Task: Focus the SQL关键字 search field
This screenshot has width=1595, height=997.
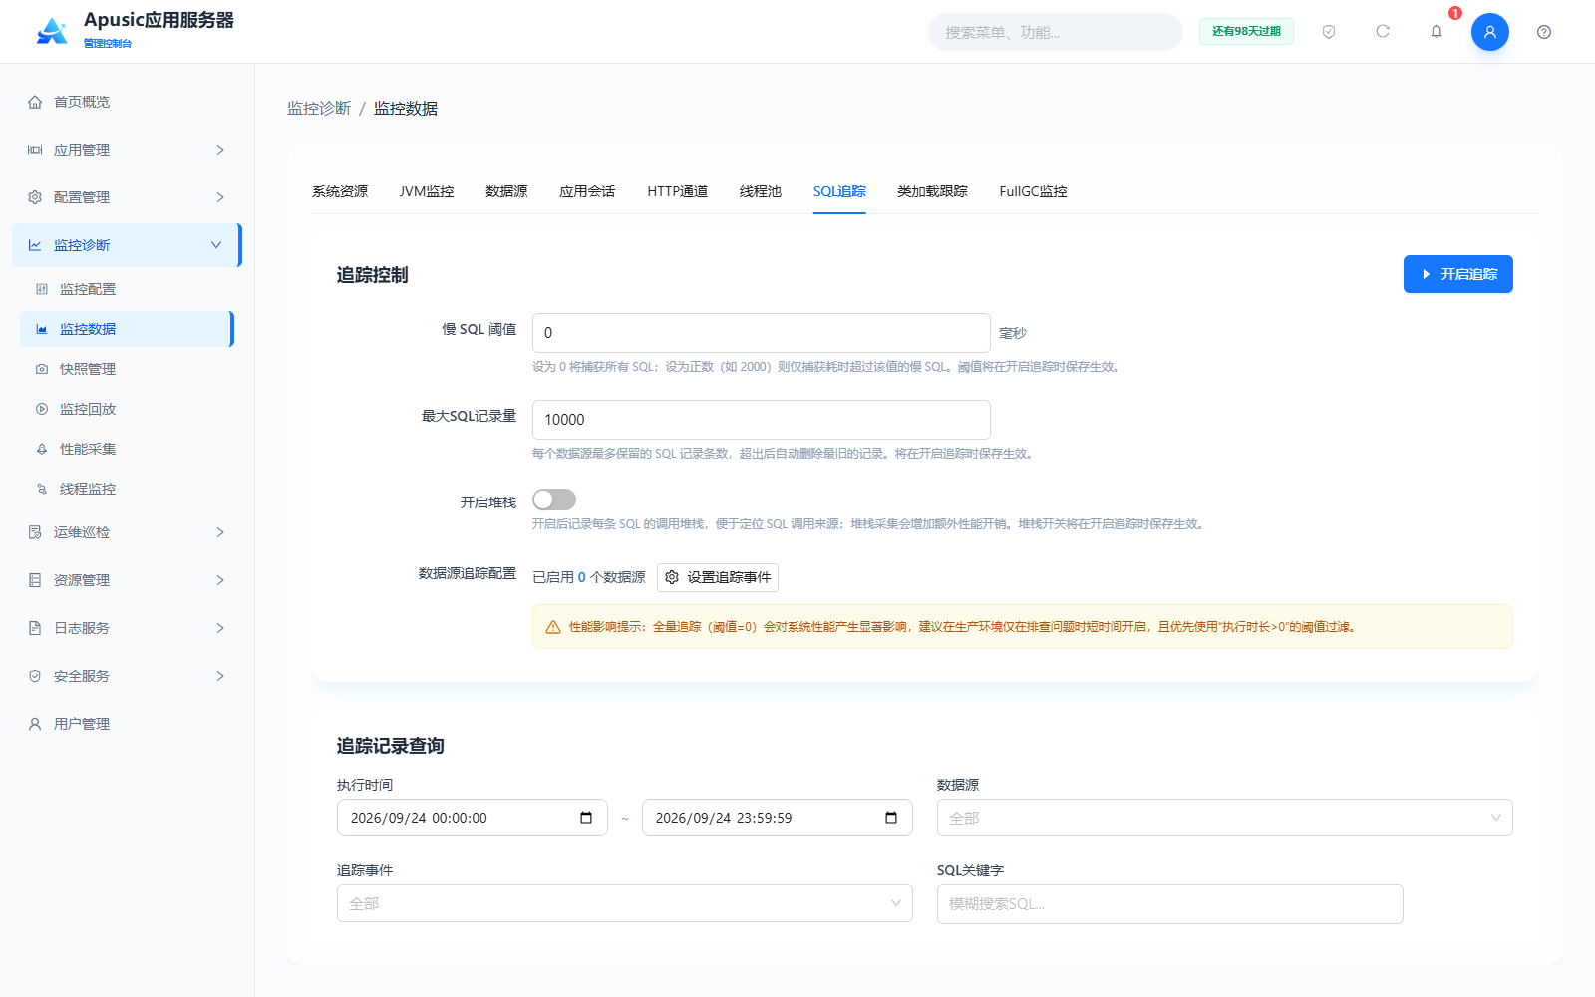Action: (1169, 904)
